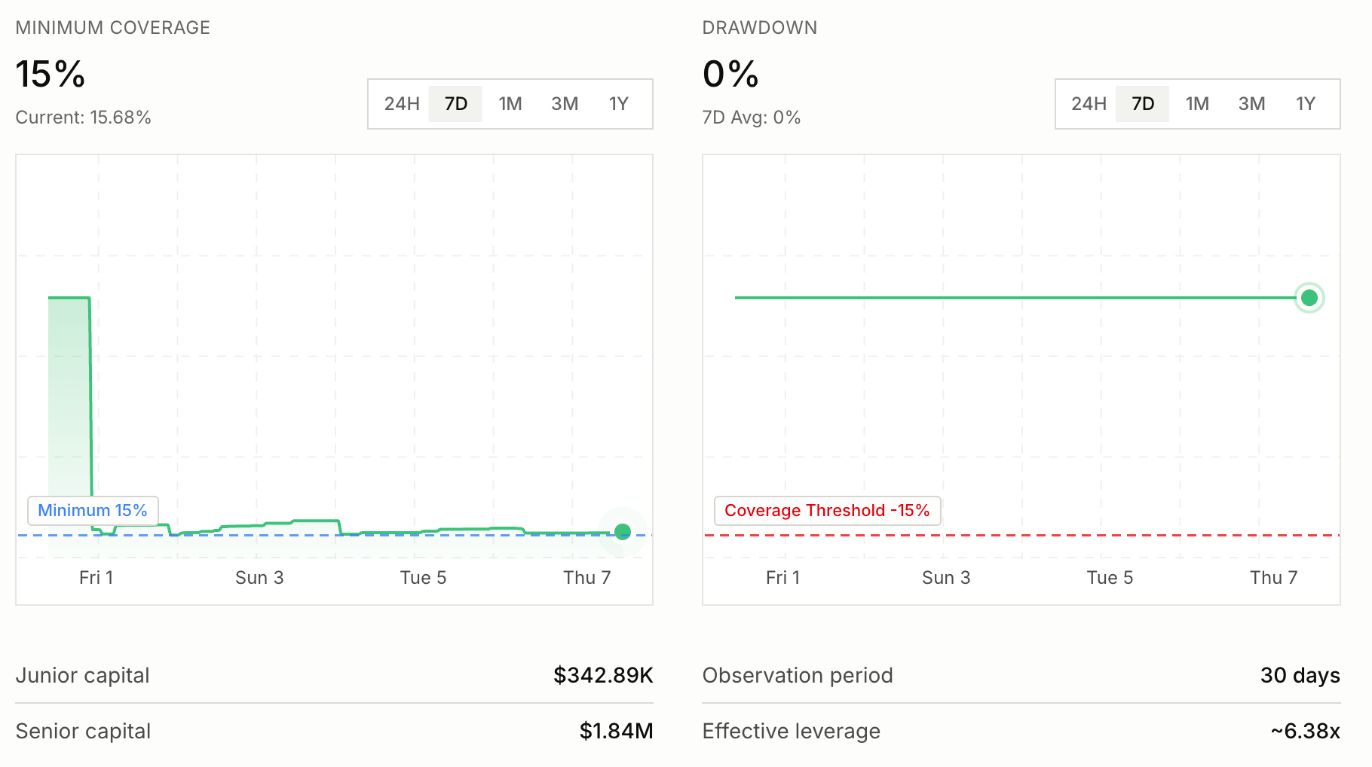Viewport: 1372px width, 767px height.
Task: Click the Minimum 15% chart label
Action: [93, 510]
